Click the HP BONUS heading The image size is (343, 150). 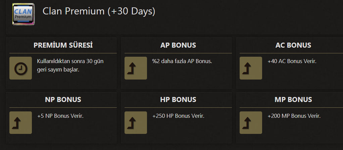click(178, 100)
